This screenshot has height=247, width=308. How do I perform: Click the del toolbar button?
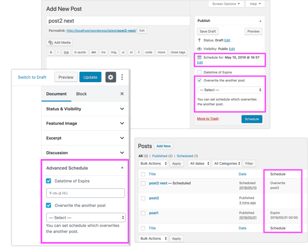click(x=94, y=52)
